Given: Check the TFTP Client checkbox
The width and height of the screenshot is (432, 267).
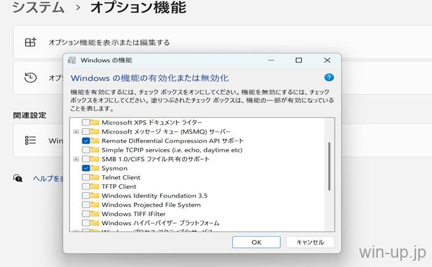Looking at the screenshot, I should [86, 186].
